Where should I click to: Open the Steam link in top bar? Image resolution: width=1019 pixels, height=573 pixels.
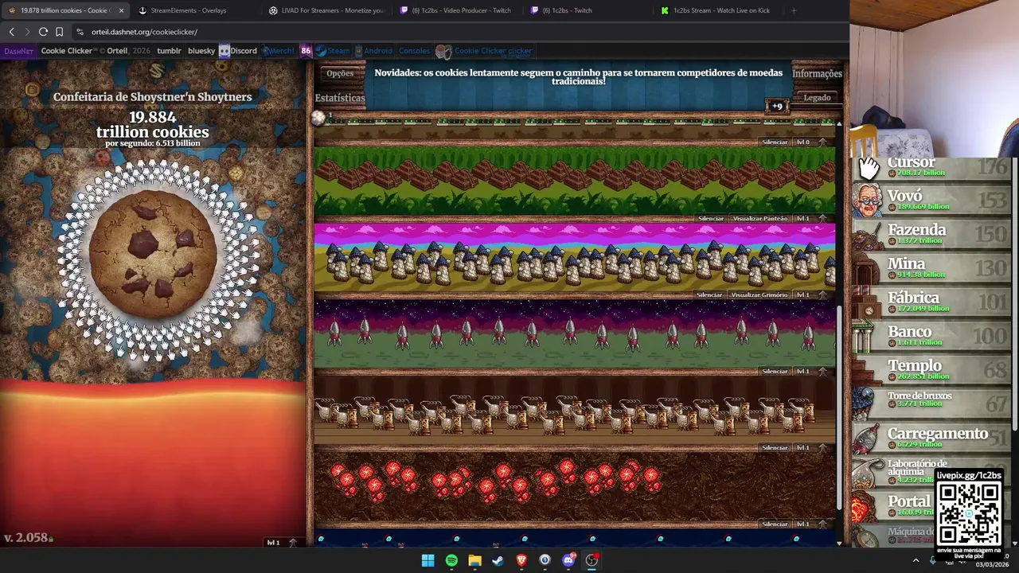tap(333, 51)
